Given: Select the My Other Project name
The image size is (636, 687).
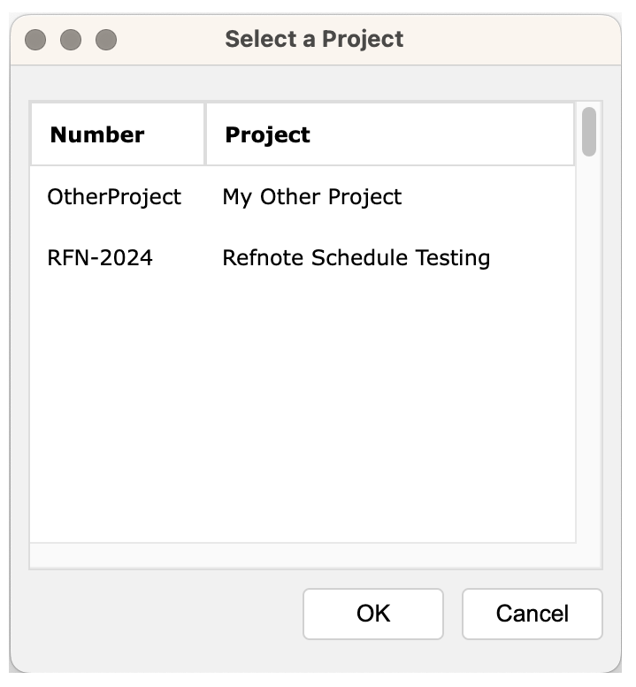Looking at the screenshot, I should (311, 196).
